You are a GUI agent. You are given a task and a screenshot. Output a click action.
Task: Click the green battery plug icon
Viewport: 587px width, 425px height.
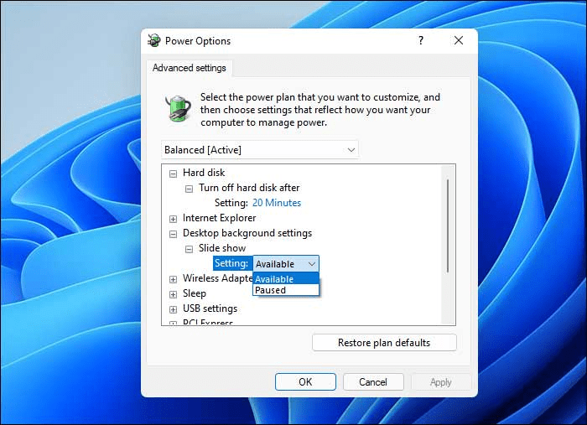point(178,108)
